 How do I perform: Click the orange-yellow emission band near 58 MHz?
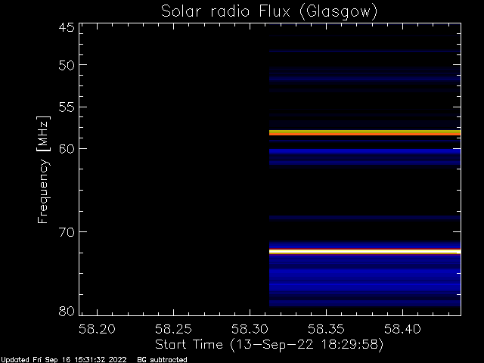tap(365, 133)
